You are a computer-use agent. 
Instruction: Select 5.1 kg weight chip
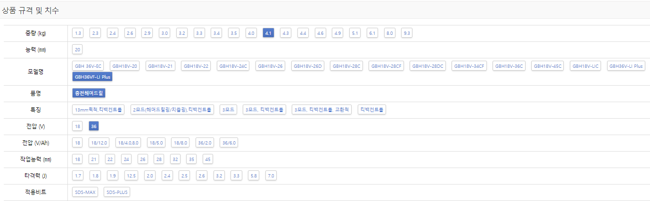coord(355,33)
